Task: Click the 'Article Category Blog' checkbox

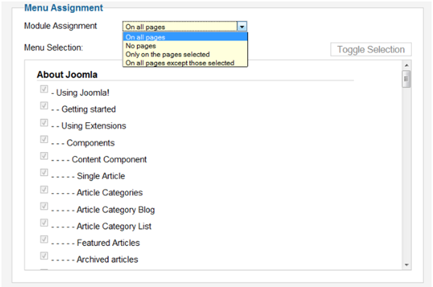Action: 44,207
